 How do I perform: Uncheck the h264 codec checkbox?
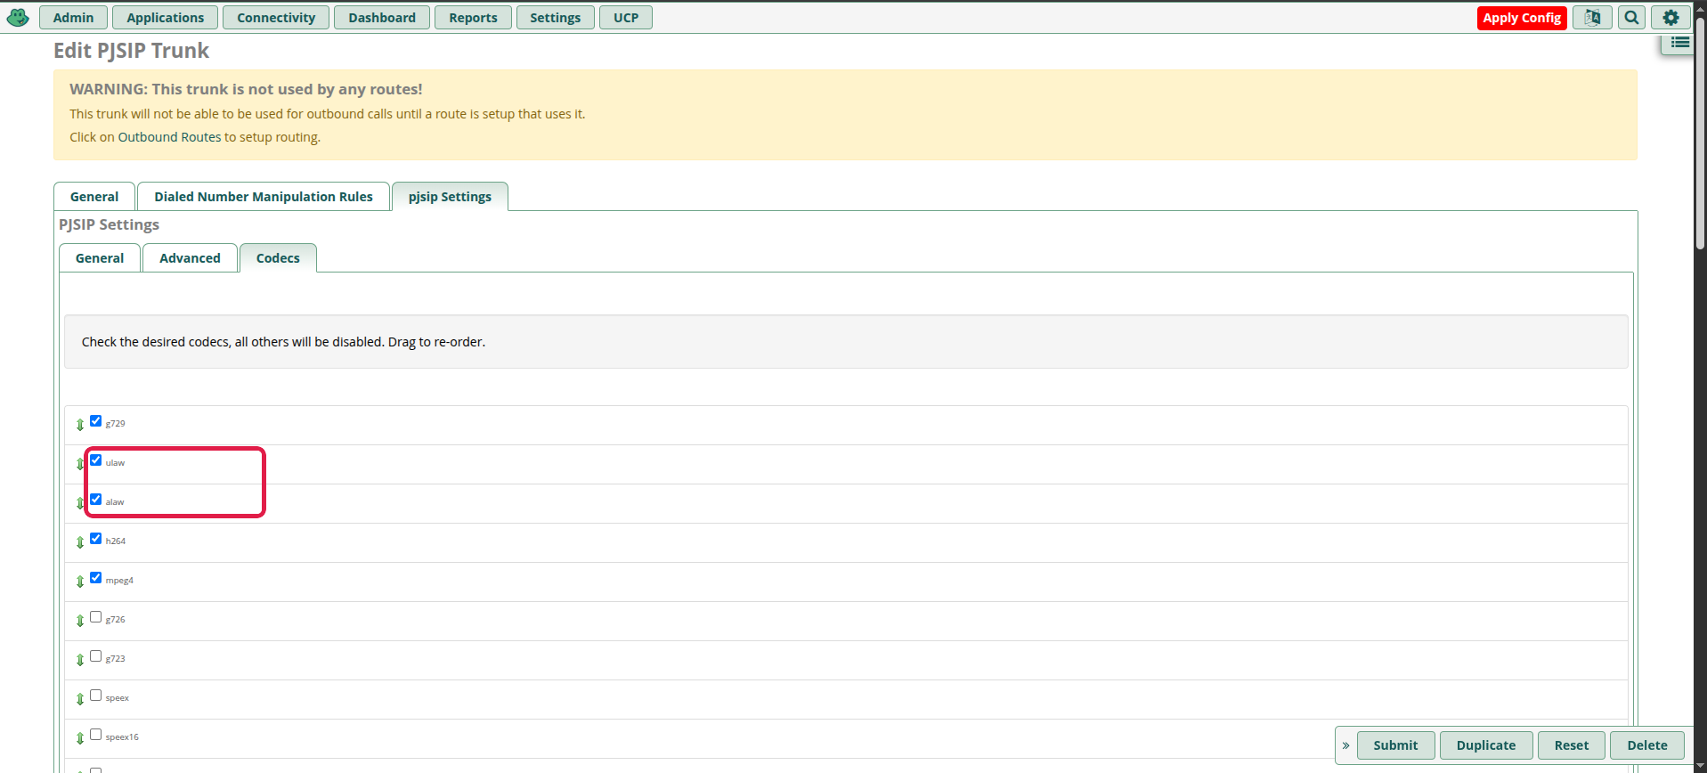click(96, 539)
